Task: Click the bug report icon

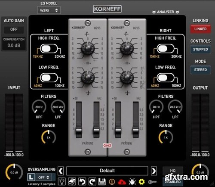Action: click(132, 182)
